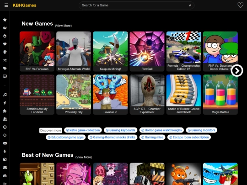Screen dimensions: 247x185
Task: Open Snake of Bullets: Collect and Shoot!
Action: tap(184, 95)
